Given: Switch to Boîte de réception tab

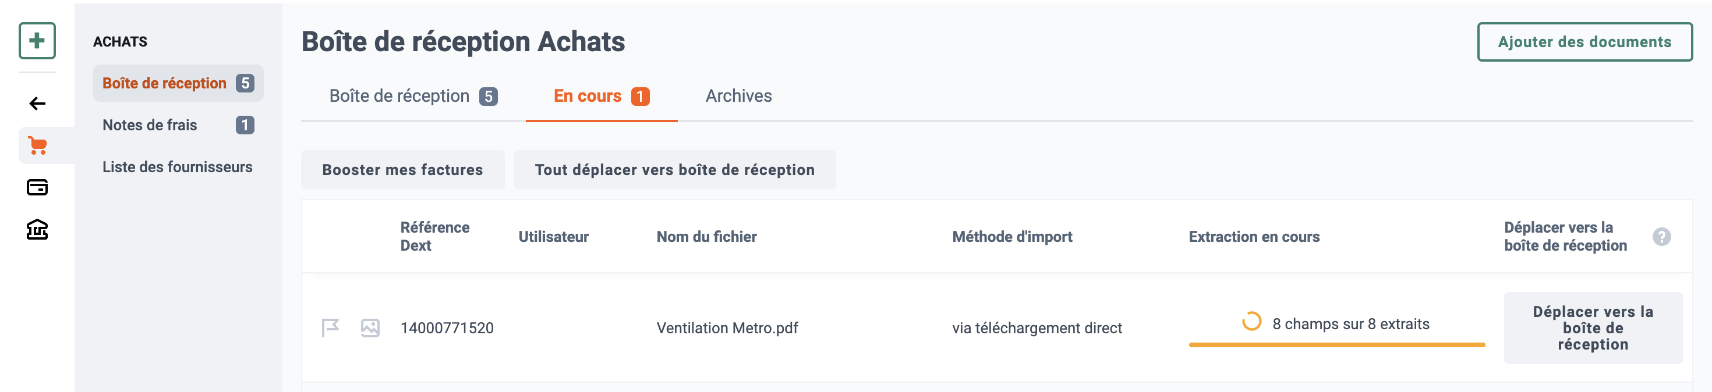Looking at the screenshot, I should click(413, 96).
